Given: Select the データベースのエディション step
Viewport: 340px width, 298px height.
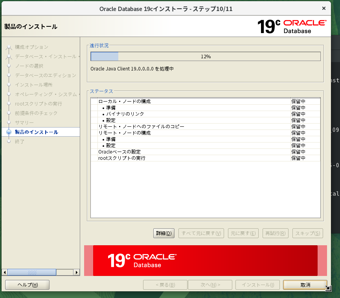Looking at the screenshot, I should click(x=46, y=75).
